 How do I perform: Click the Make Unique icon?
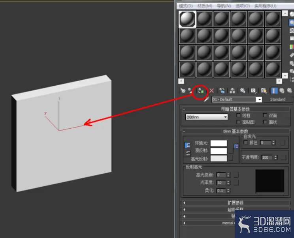click(232, 91)
